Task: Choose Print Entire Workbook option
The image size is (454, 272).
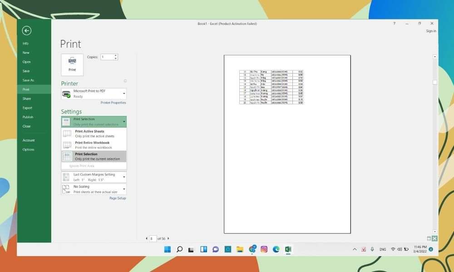Action: [x=94, y=145]
